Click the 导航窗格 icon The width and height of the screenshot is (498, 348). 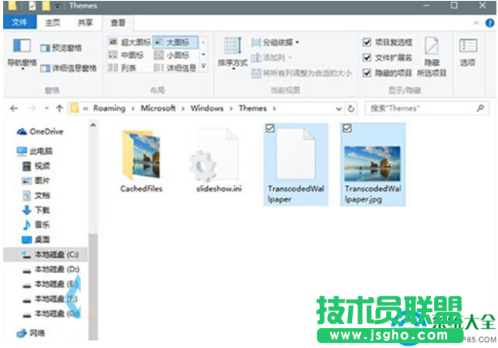22,45
